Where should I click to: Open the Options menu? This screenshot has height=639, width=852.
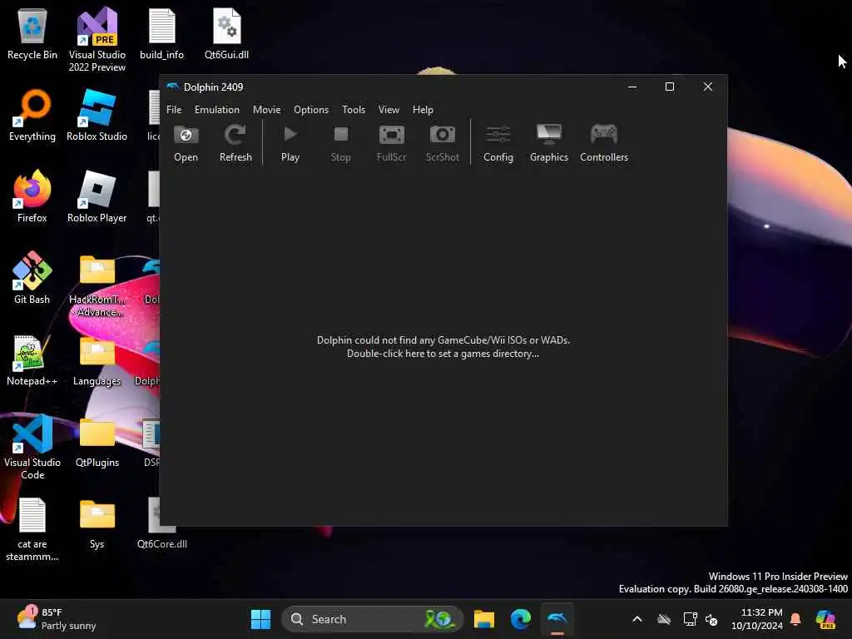click(311, 110)
